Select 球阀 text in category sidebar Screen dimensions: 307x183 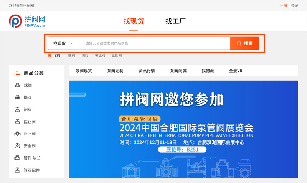[x=28, y=85]
